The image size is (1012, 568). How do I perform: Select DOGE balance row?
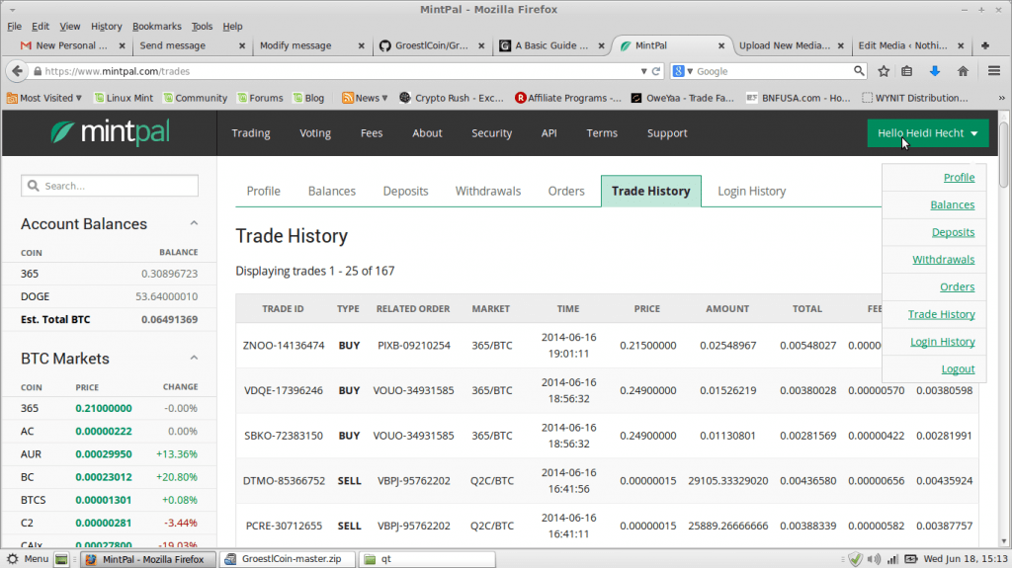pos(109,296)
